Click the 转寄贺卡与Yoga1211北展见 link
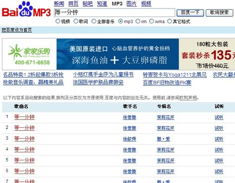 tap(175, 75)
